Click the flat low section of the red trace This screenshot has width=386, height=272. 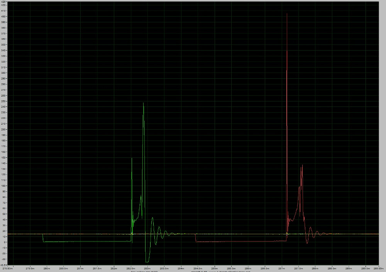click(239, 242)
